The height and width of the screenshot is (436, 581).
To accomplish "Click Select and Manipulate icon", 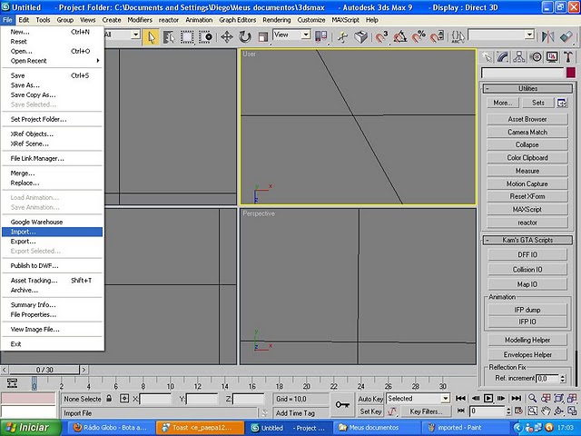I will point(343,37).
